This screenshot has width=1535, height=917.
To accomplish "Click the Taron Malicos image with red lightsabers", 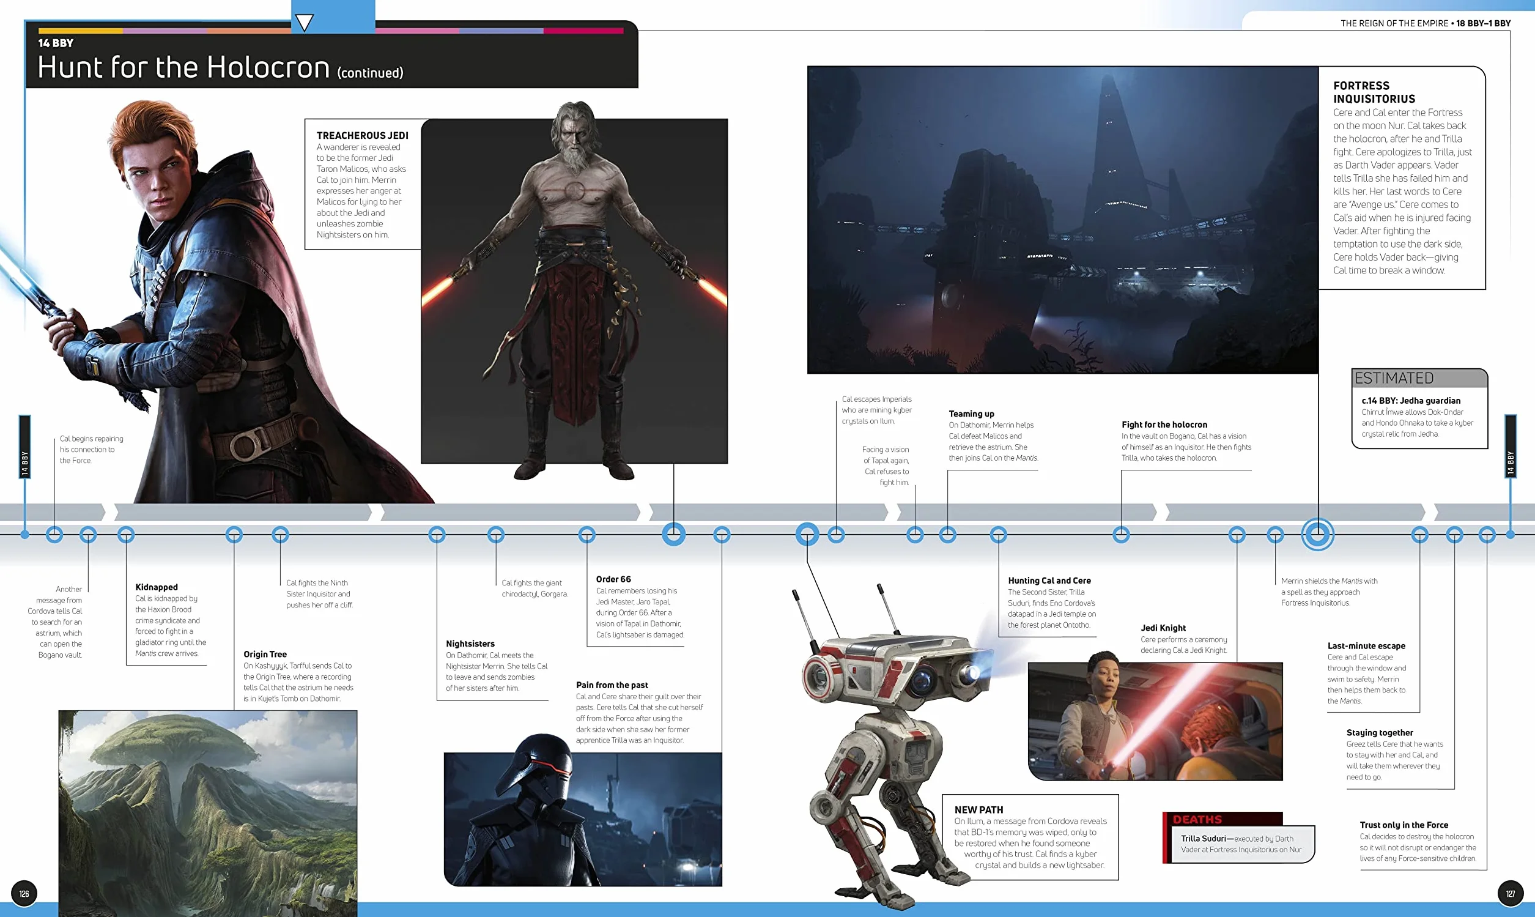I will point(574,291).
